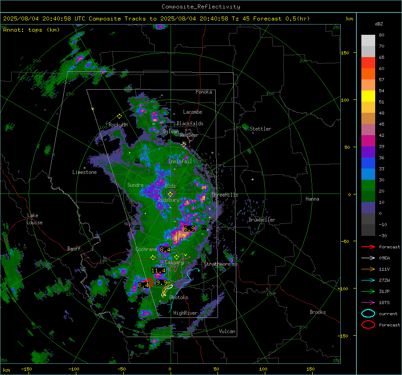Image resolution: width=402 pixels, height=375 pixels.
Task: Select the light blue swatch above 30 dBZ
Action: (368, 174)
